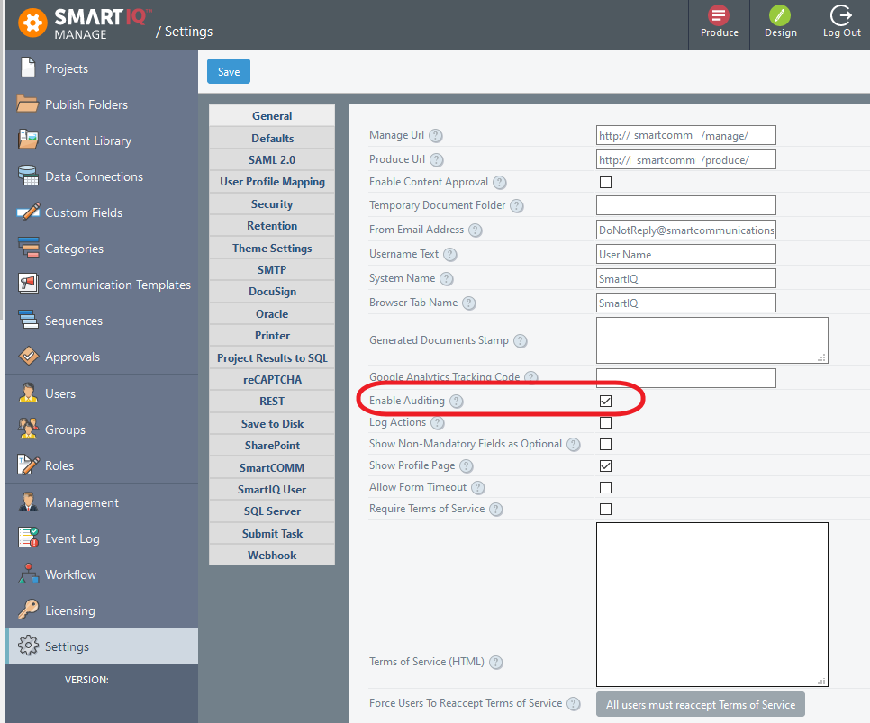Show help for Enable Auditing

(456, 402)
